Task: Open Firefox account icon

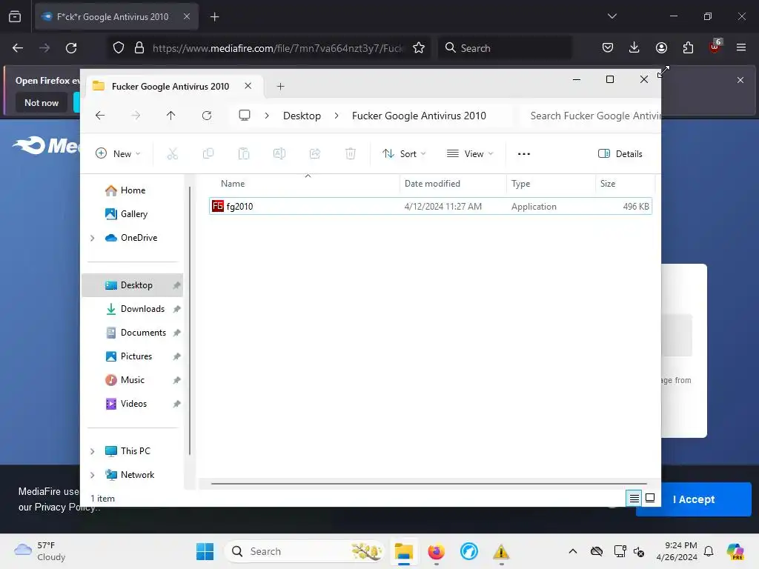Action: pyautogui.click(x=661, y=47)
